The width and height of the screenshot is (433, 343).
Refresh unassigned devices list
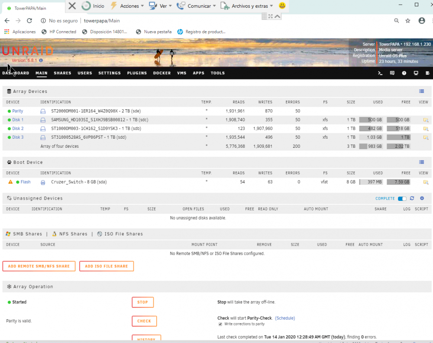point(412,198)
